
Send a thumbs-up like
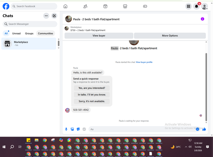click(x=204, y=129)
